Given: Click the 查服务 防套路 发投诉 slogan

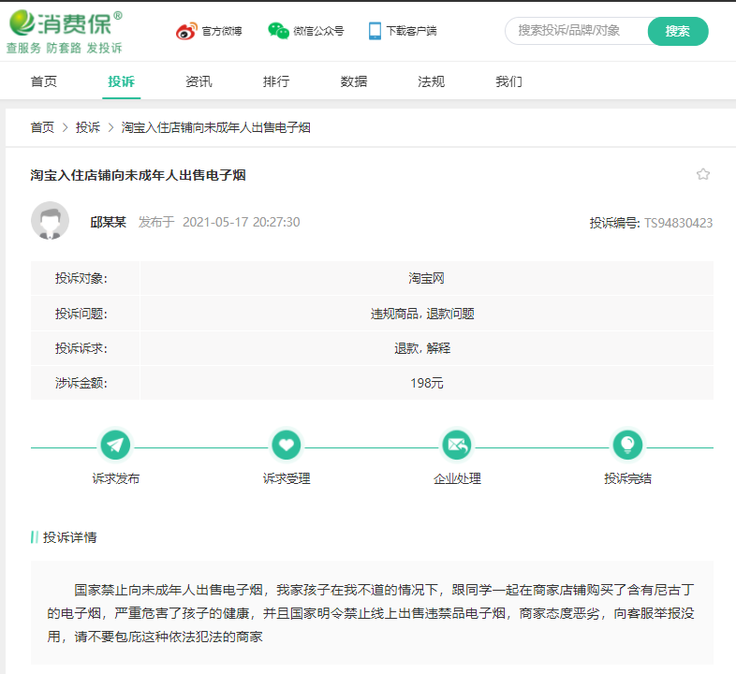Looking at the screenshot, I should (x=65, y=48).
